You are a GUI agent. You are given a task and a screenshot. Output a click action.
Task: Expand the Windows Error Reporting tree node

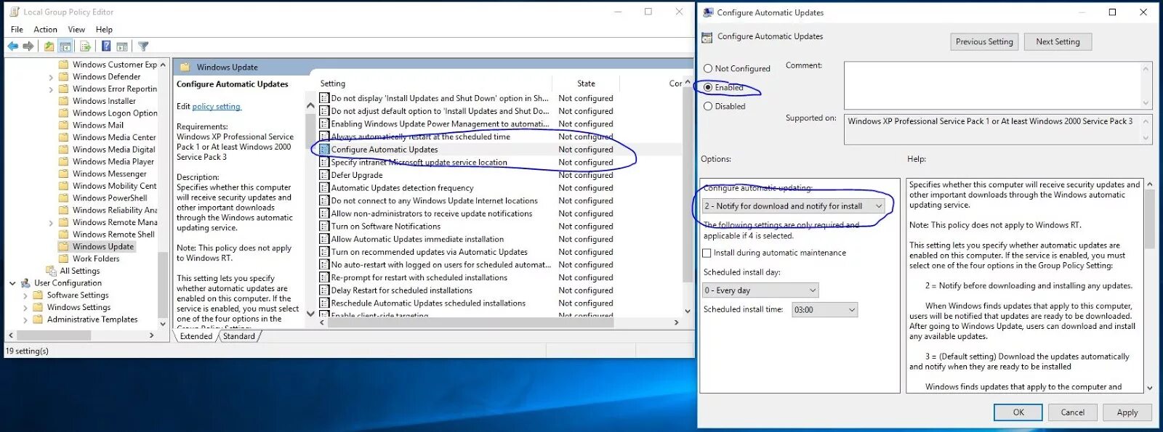coord(51,90)
